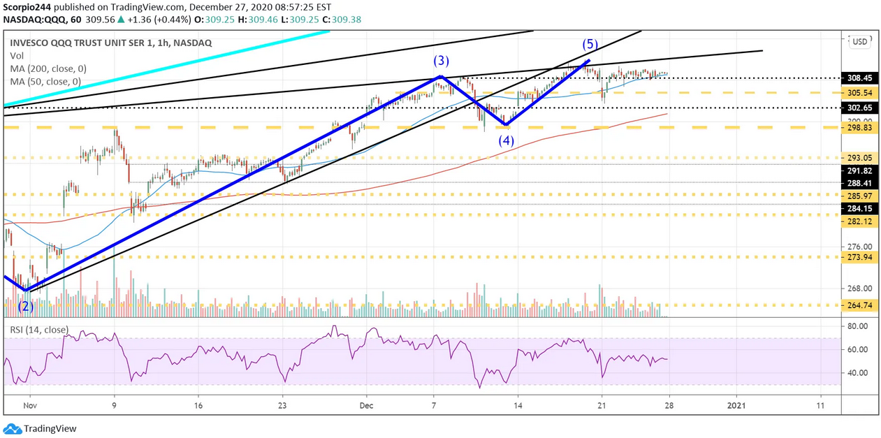Click the USD currency button
Image resolution: width=881 pixels, height=438 pixels.
point(859,42)
